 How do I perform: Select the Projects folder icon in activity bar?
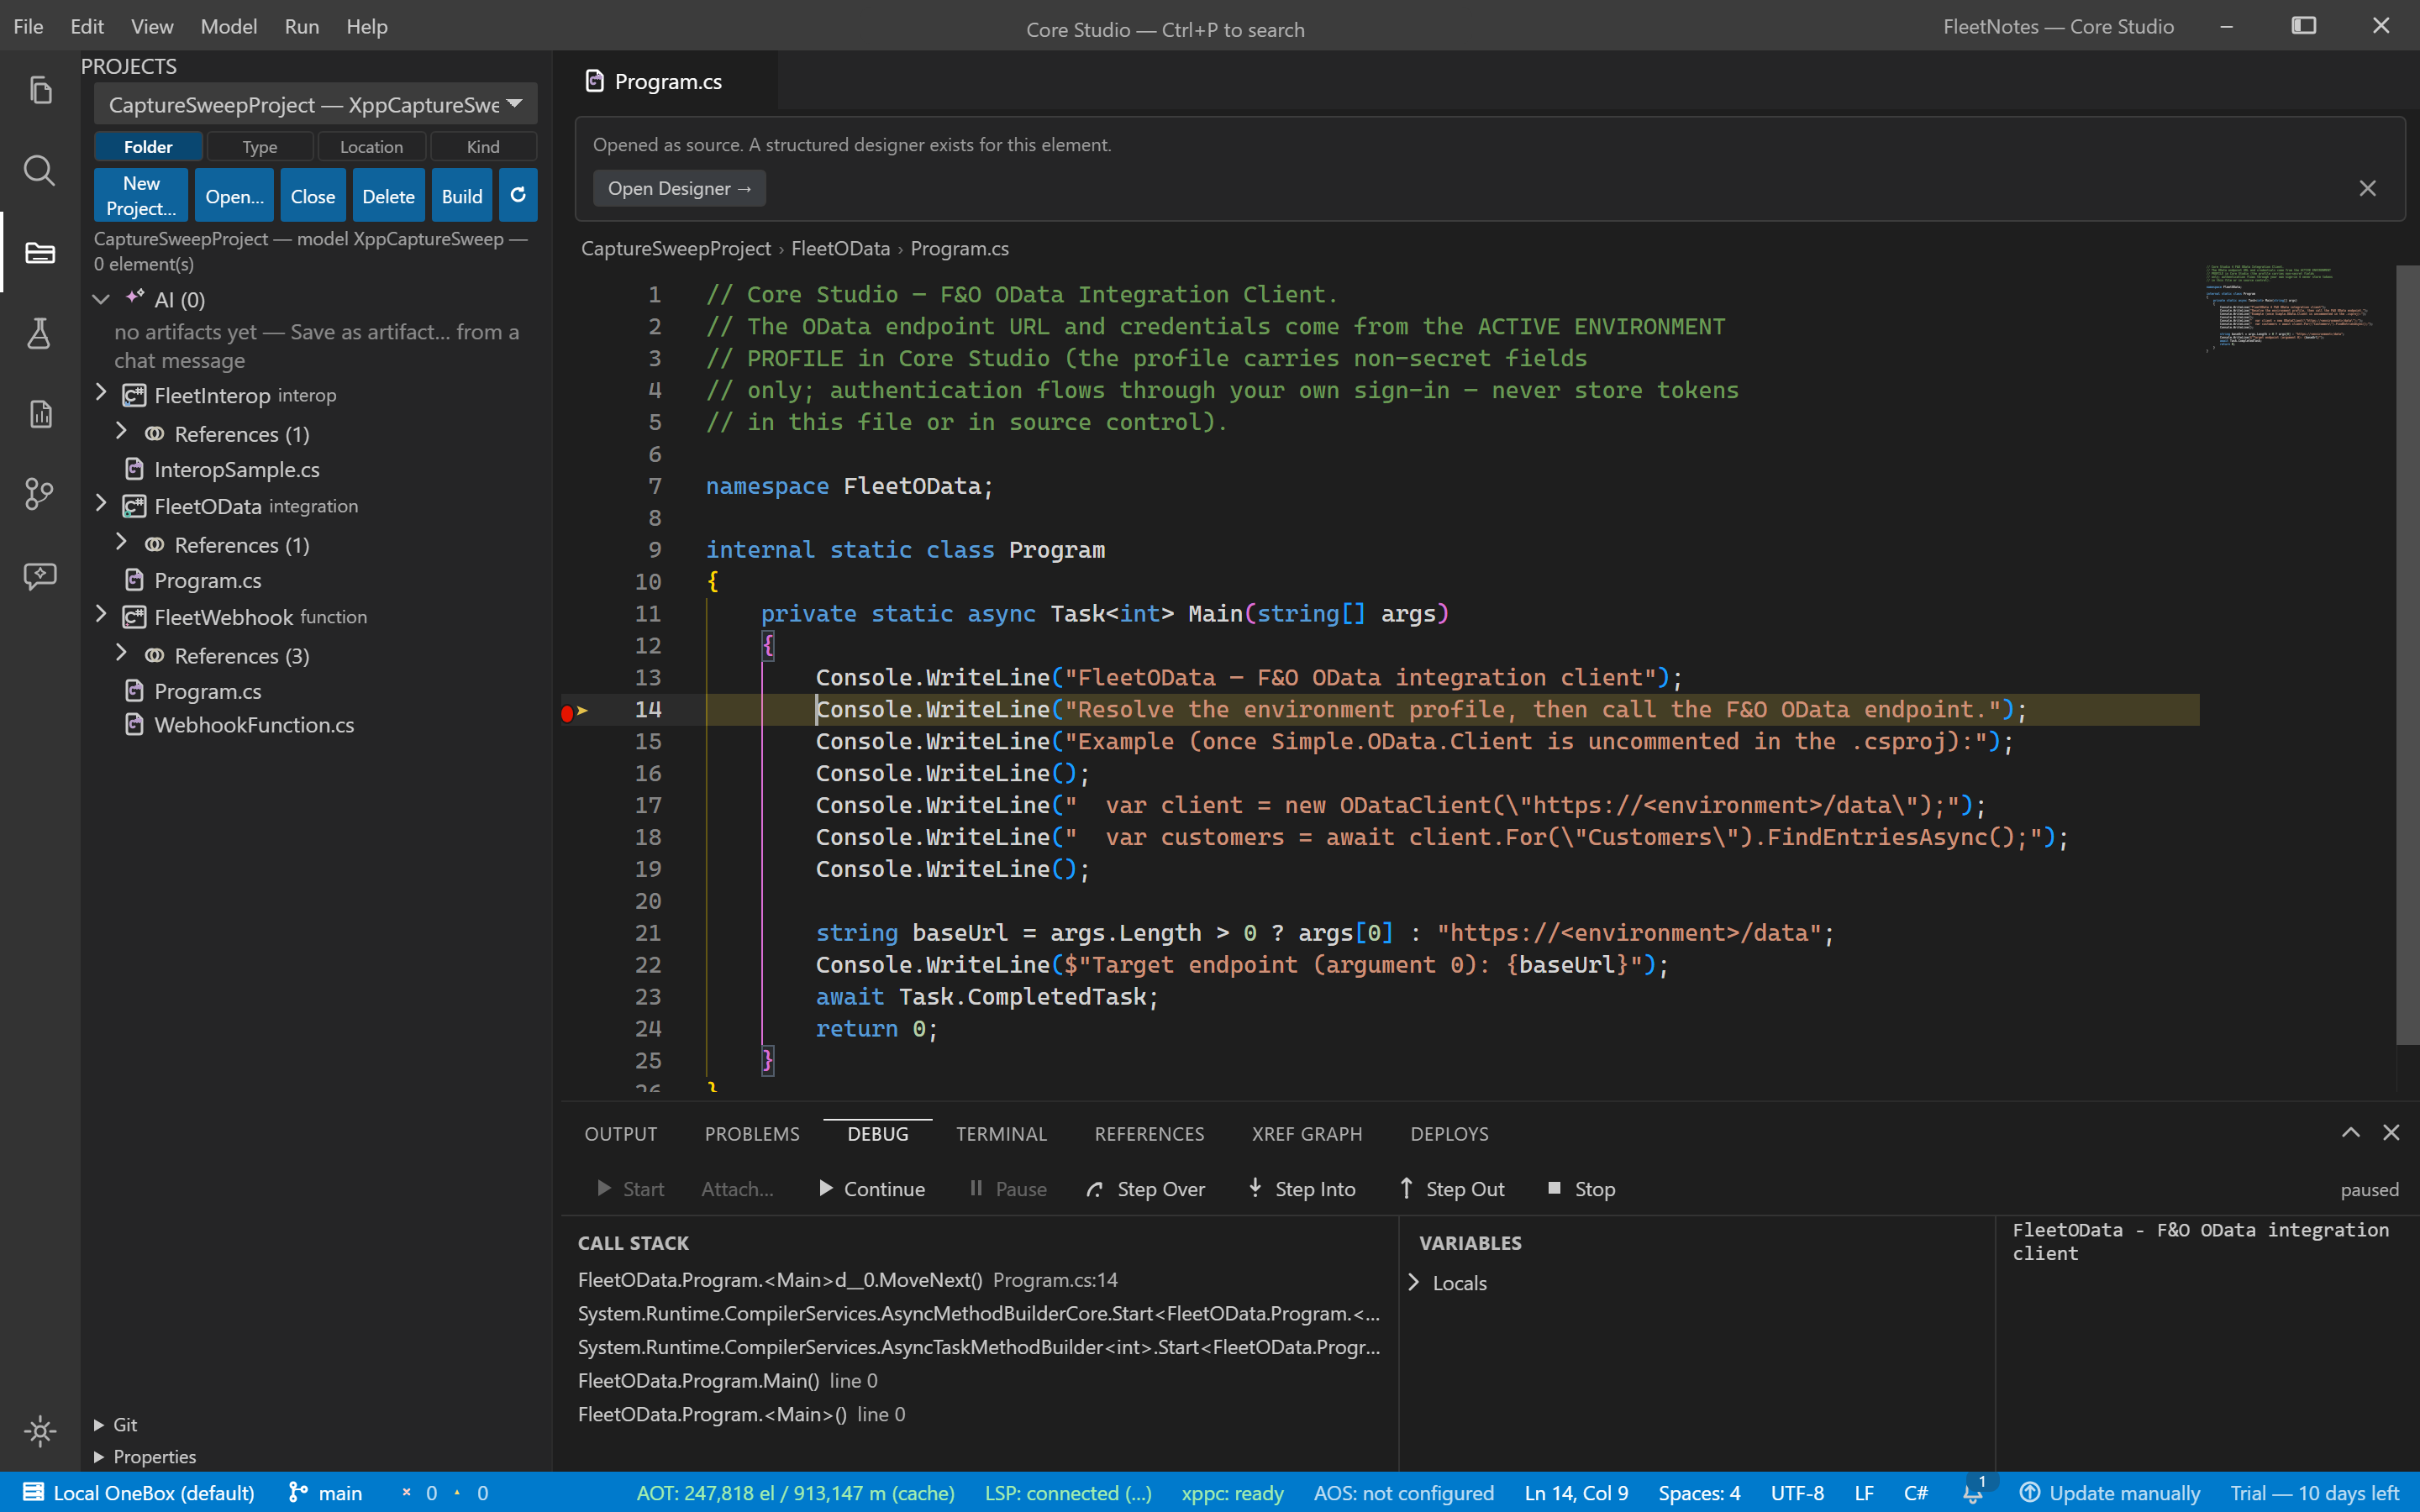(40, 252)
